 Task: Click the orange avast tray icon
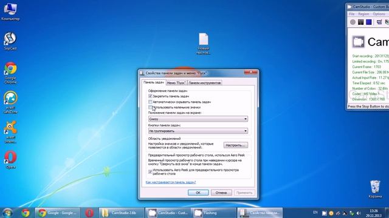[331, 213]
